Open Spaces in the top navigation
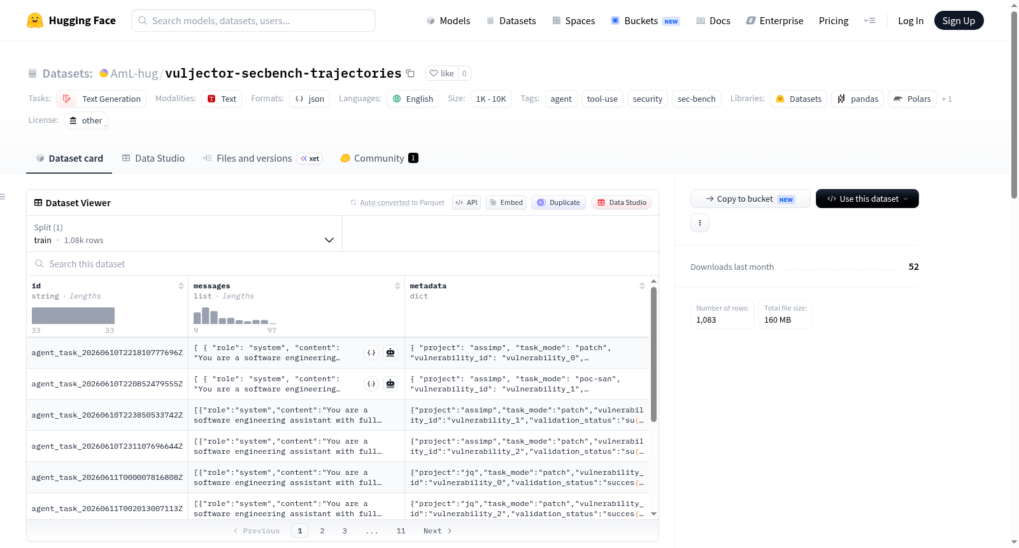Viewport: 1019px width, 548px height. 573,20
